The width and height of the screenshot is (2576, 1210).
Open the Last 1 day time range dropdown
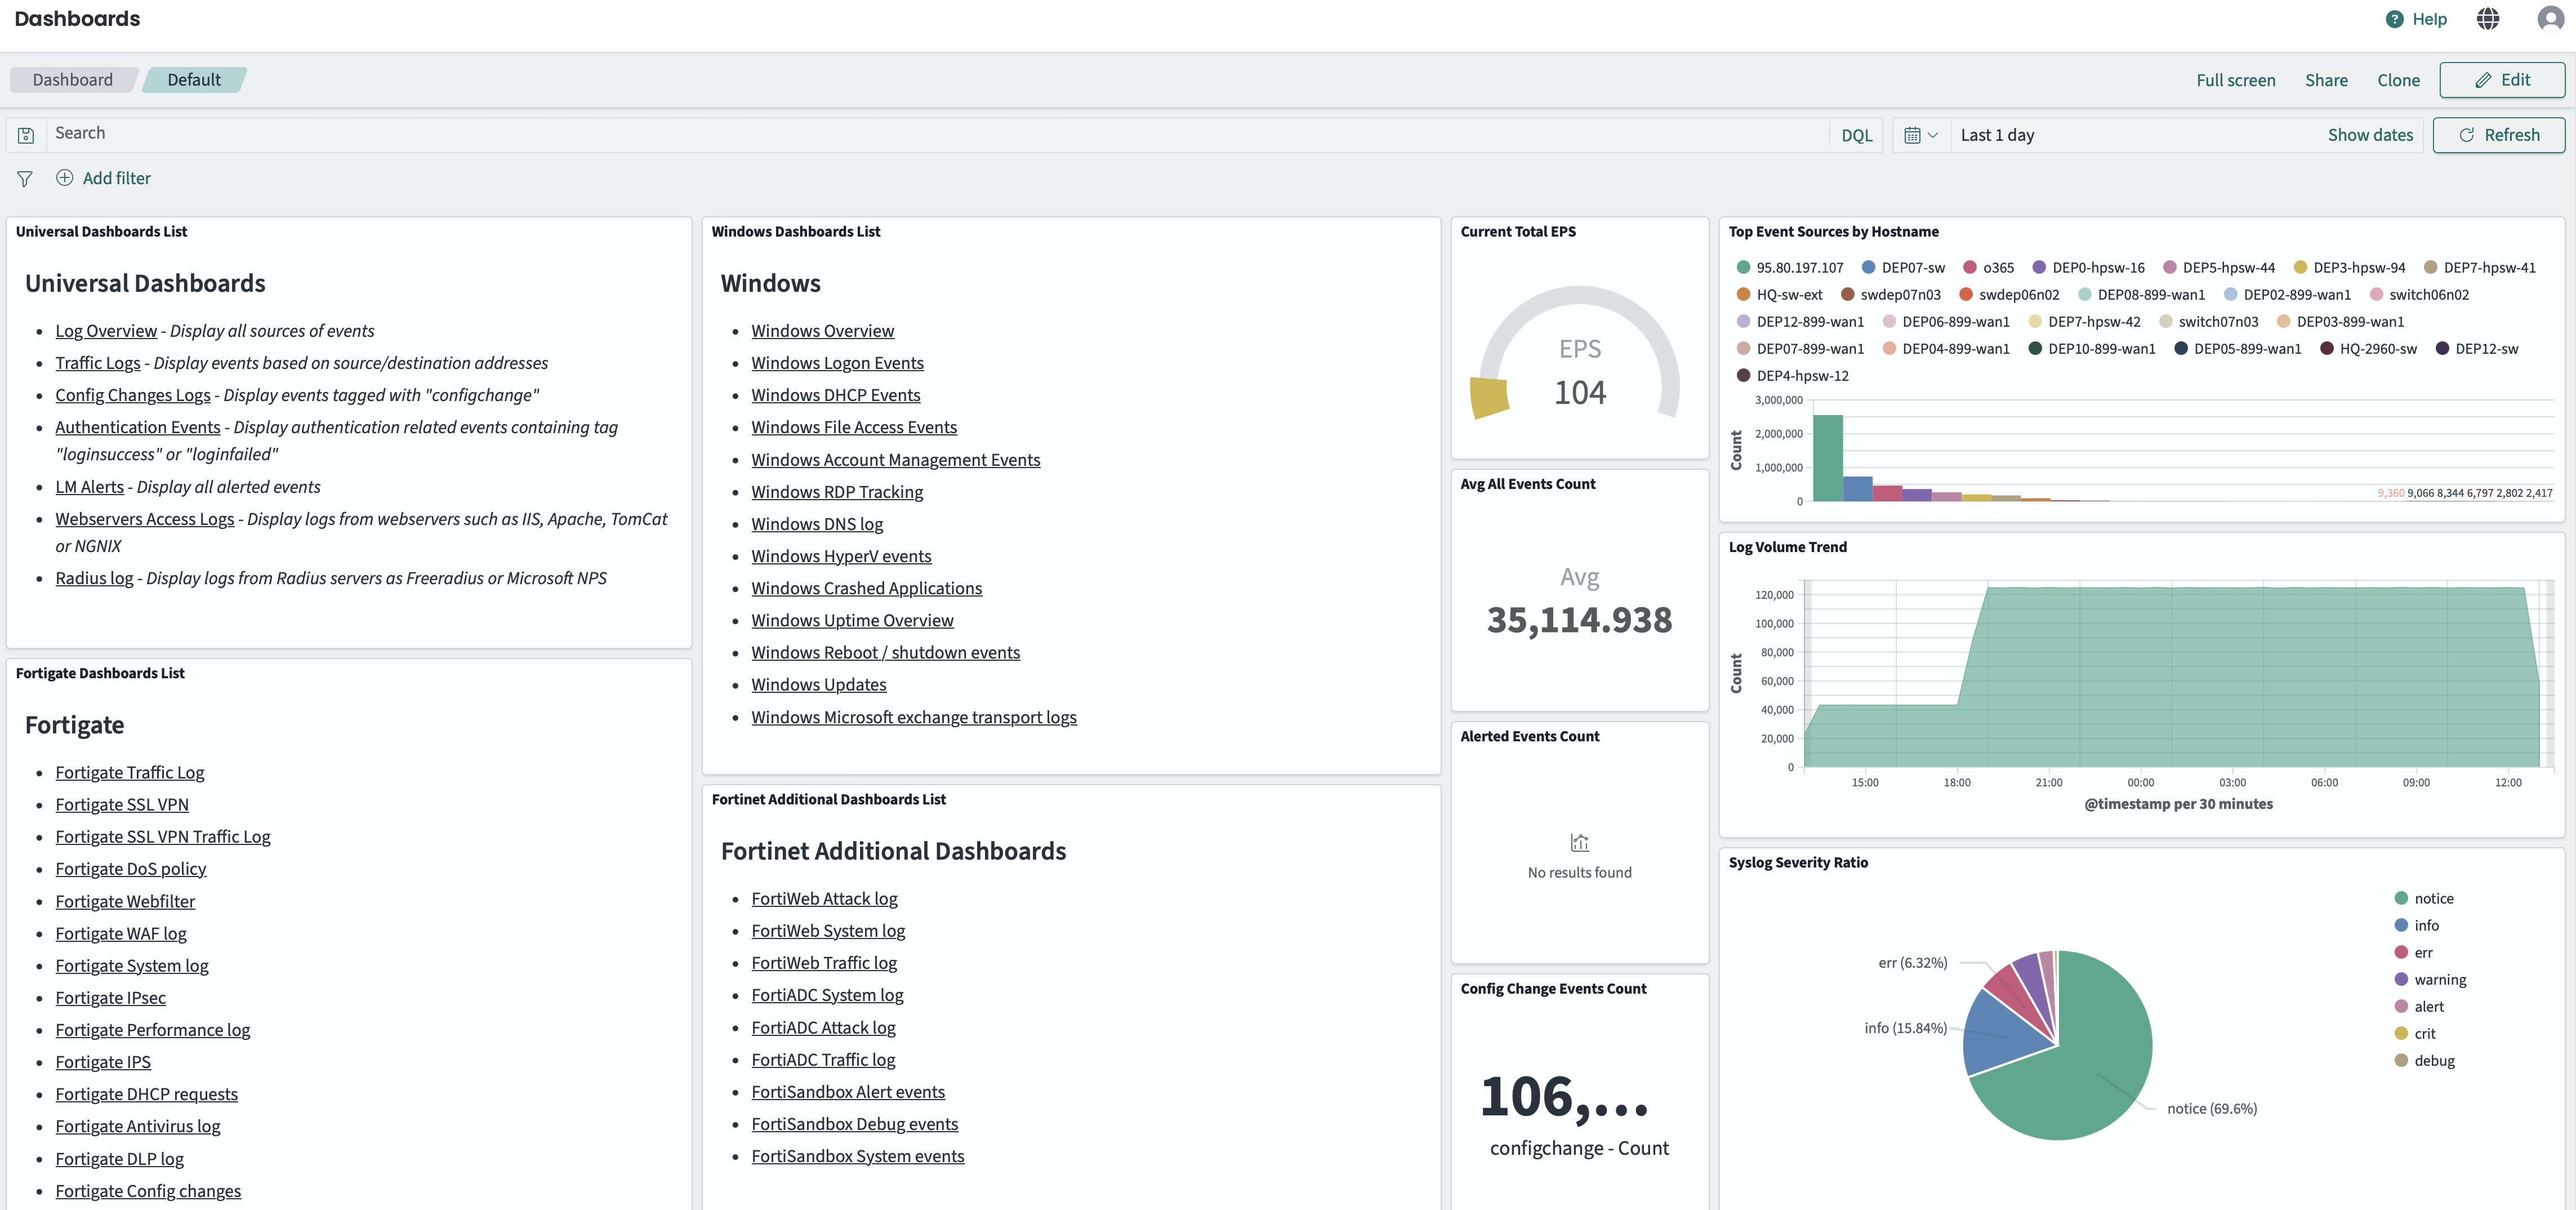pos(1997,134)
